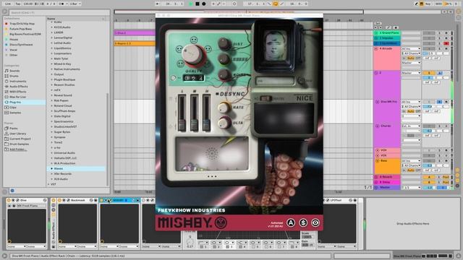Click the top emoji face above Quality knob
The height and width of the screenshot is (260, 463).
(x=194, y=40)
